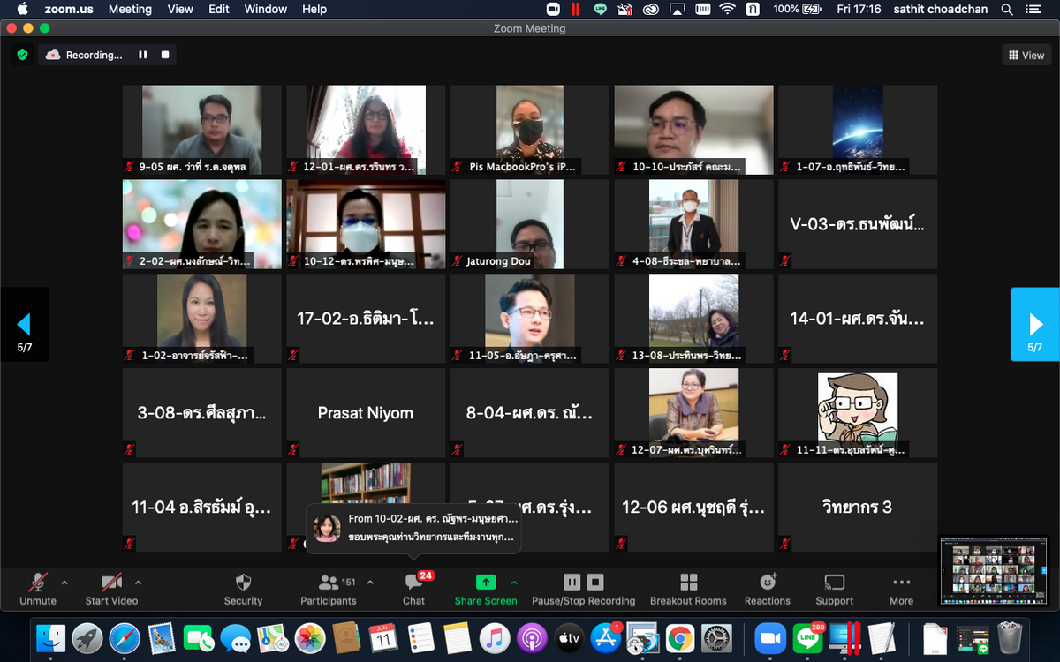Stop recording from the top Recording indicator
The height and width of the screenshot is (662, 1060).
(x=165, y=55)
